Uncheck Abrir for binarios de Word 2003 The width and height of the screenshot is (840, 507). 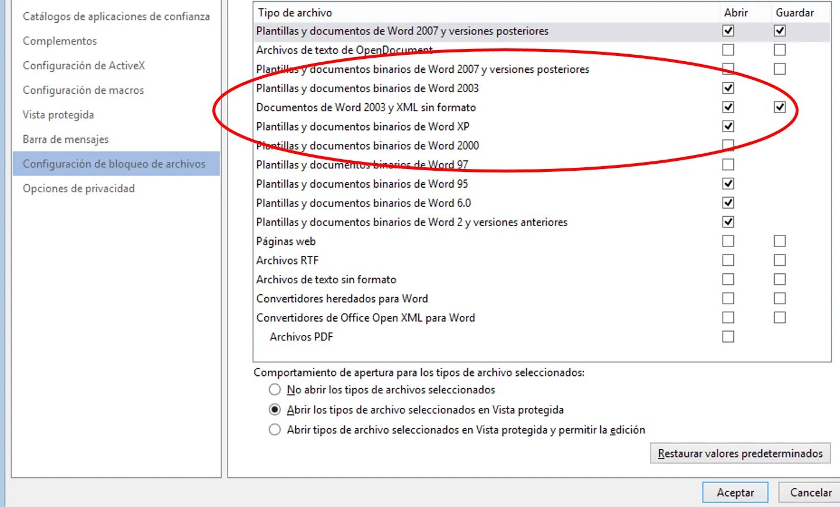tap(728, 88)
